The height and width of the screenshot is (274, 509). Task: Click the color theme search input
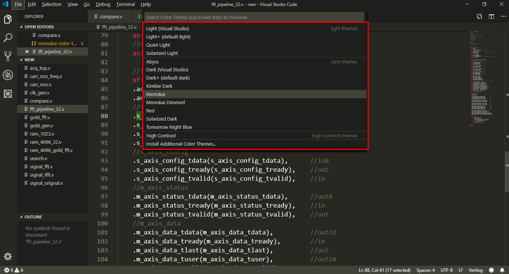(254, 17)
